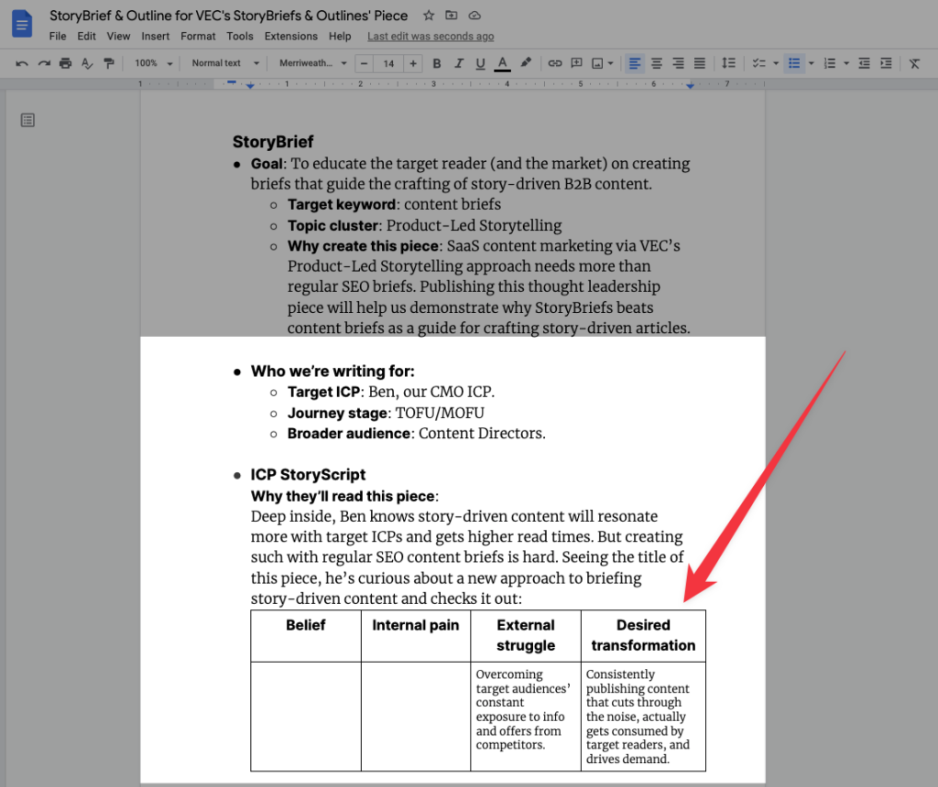Click the 'Target keyword: content briefs' line

point(394,204)
